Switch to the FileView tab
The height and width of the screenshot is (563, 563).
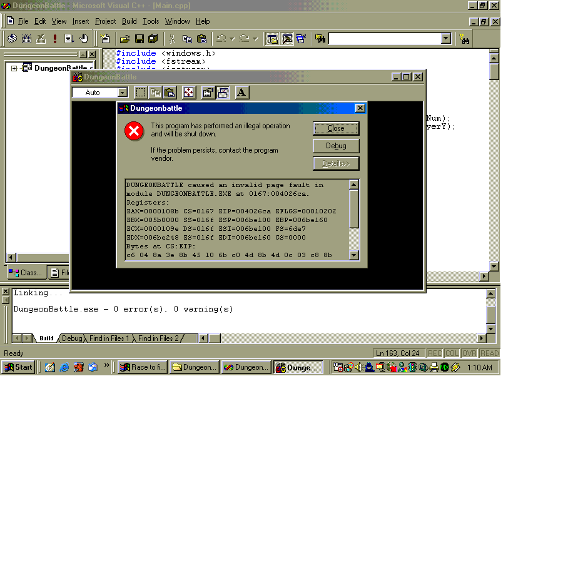pos(59,273)
